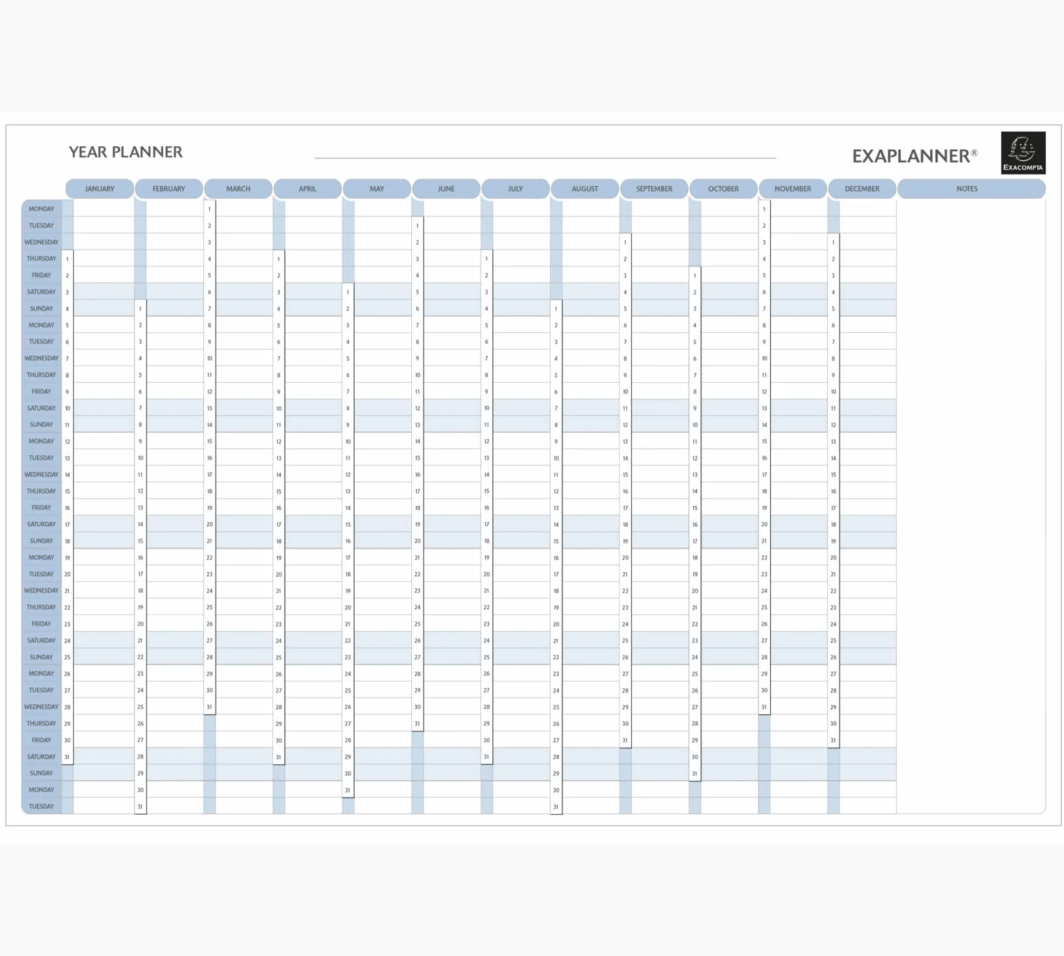Click date 1 in the April column

[x=279, y=259]
